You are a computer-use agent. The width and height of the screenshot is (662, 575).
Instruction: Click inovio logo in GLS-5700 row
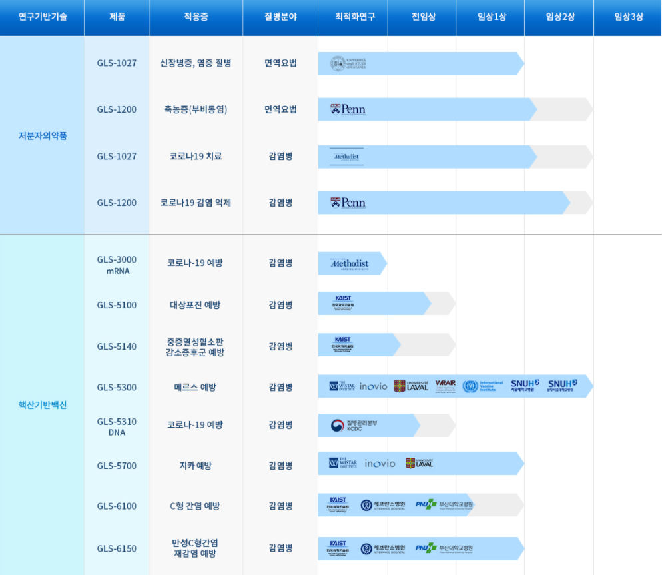(380, 464)
